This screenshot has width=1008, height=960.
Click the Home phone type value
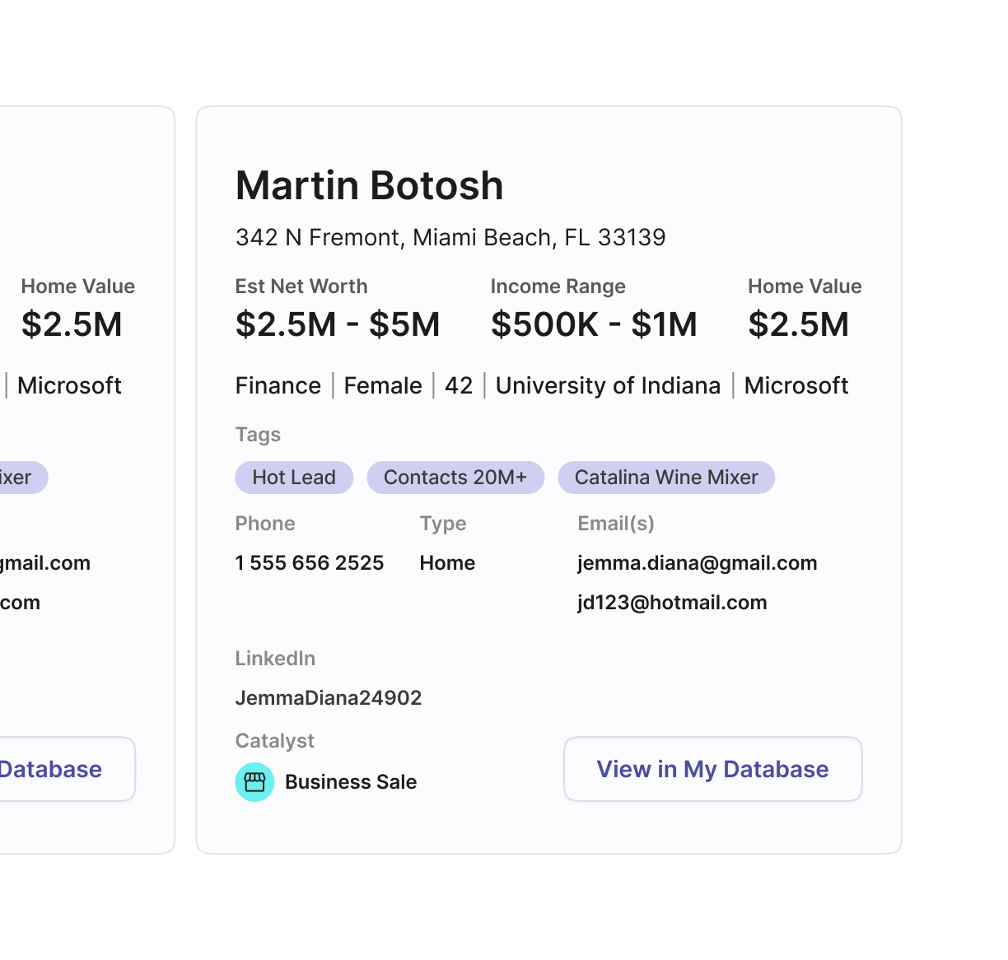(447, 563)
